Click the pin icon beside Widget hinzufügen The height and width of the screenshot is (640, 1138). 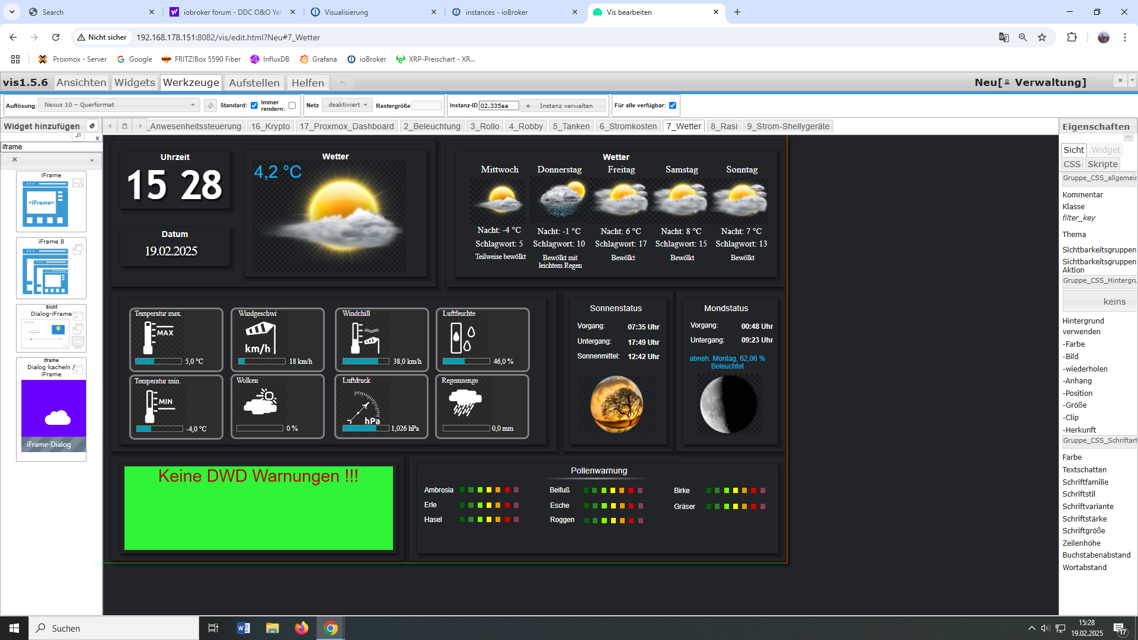pos(92,126)
